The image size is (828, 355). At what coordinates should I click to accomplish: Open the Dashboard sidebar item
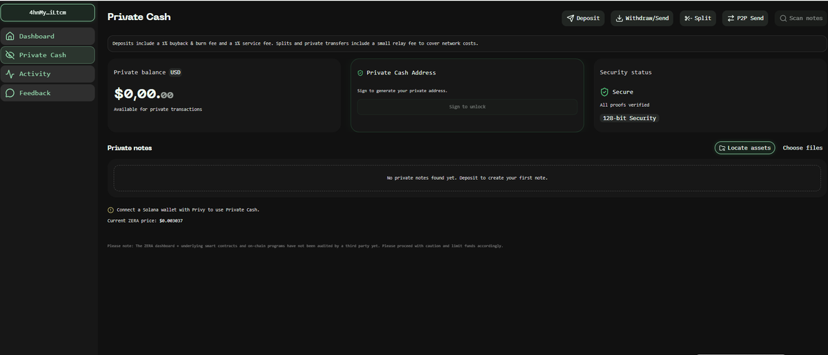pos(48,36)
